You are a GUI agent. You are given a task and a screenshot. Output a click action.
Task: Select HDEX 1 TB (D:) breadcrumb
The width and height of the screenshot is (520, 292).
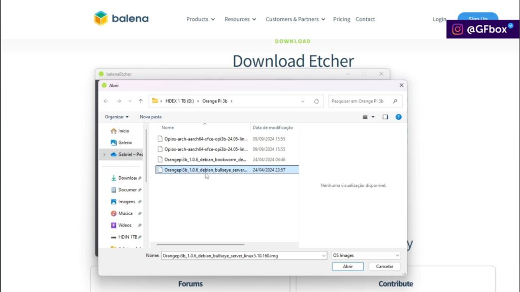[179, 101]
